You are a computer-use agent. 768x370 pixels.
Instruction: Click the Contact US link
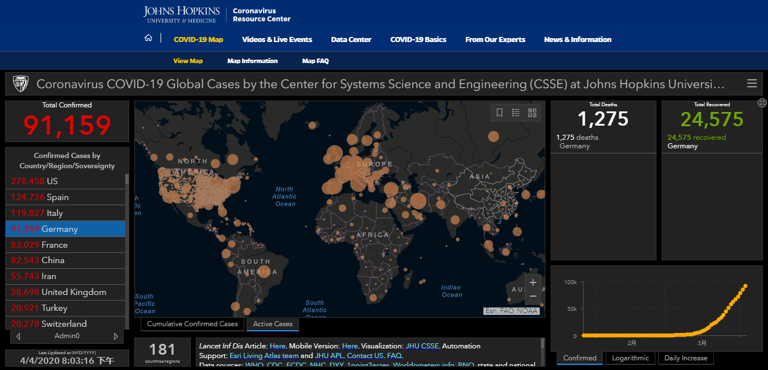(365, 355)
